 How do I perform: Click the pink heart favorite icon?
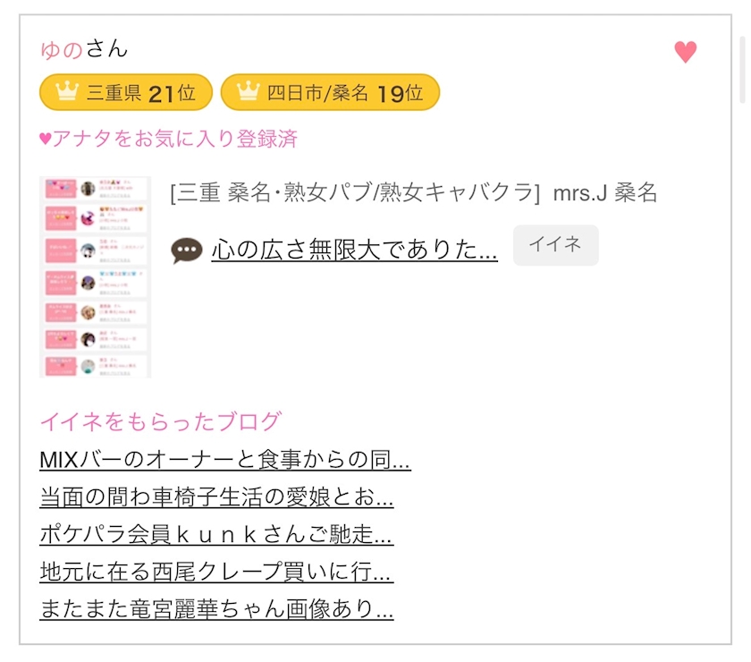coord(685,53)
